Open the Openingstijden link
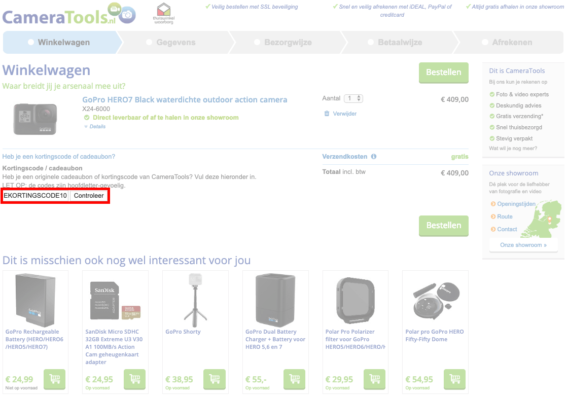 point(516,204)
